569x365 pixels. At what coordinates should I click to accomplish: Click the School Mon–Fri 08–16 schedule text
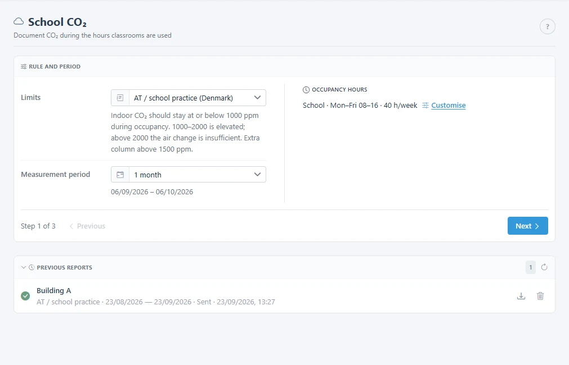tap(360, 106)
